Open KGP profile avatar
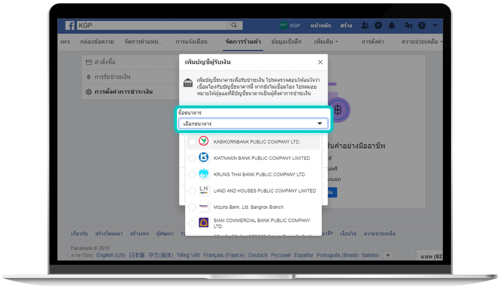 (x=284, y=25)
